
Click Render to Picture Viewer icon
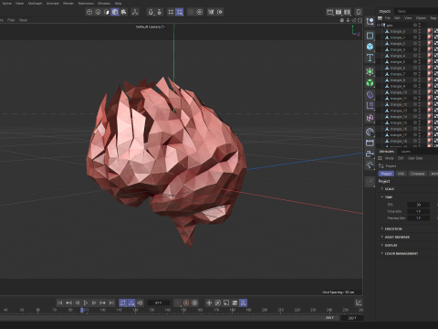[339, 12]
